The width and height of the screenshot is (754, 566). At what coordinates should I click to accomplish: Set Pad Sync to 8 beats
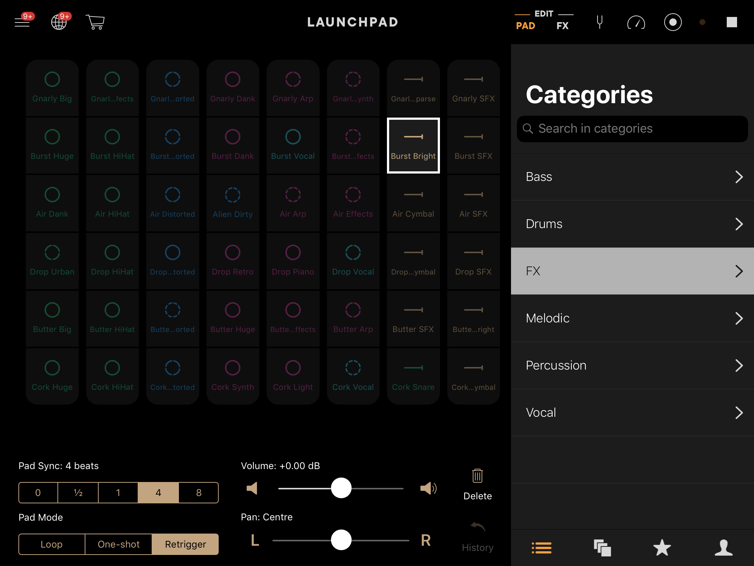(x=198, y=493)
